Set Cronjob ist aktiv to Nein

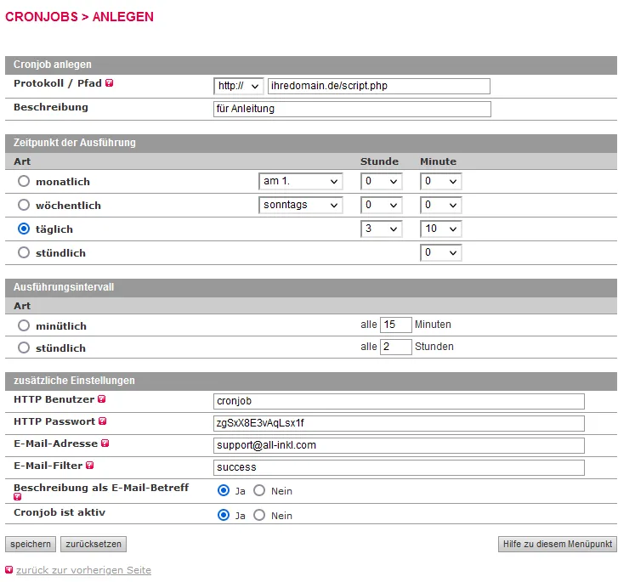(x=260, y=515)
